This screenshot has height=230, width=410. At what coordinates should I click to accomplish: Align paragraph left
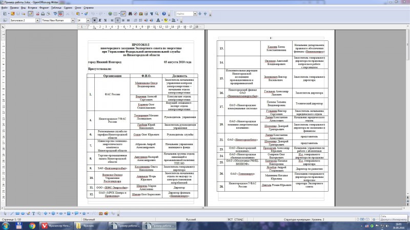[x=112, y=20]
